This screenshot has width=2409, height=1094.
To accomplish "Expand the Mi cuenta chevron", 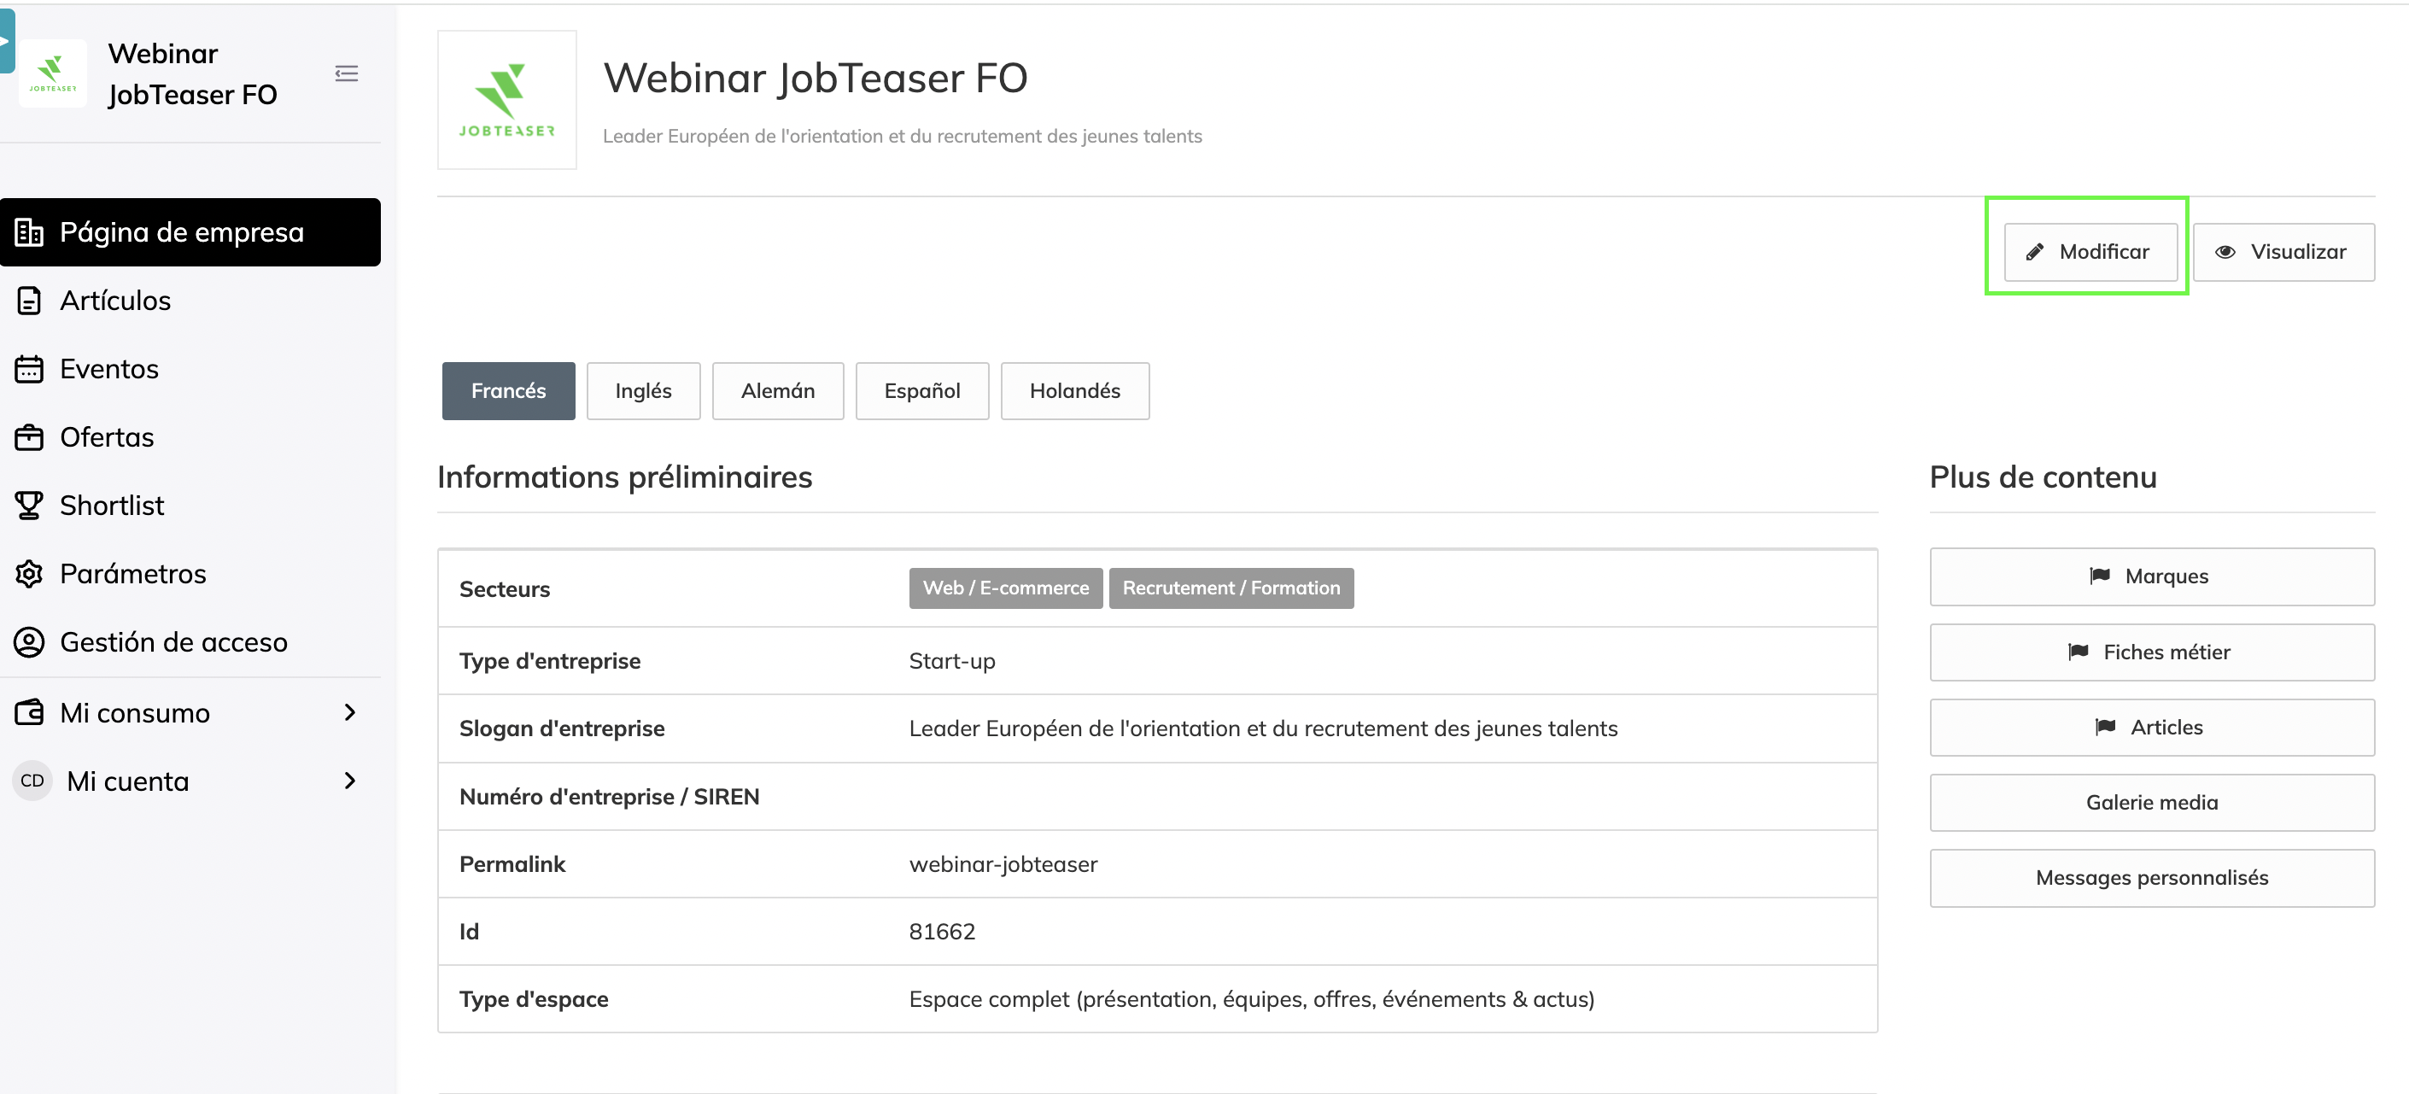I will (350, 780).
